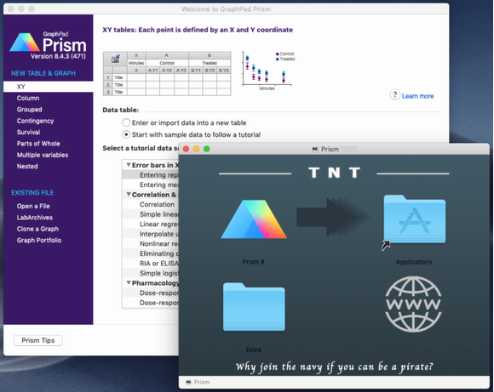The width and height of the screenshot is (494, 392).
Task: Click the table format icon in preview grid
Action: tap(116, 59)
